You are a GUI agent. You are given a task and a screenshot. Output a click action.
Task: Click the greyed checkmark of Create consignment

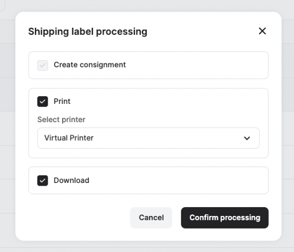click(x=42, y=65)
